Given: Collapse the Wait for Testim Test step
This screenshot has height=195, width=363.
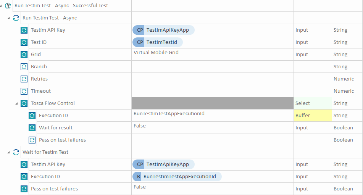Looking at the screenshot, I should pos(9,152).
